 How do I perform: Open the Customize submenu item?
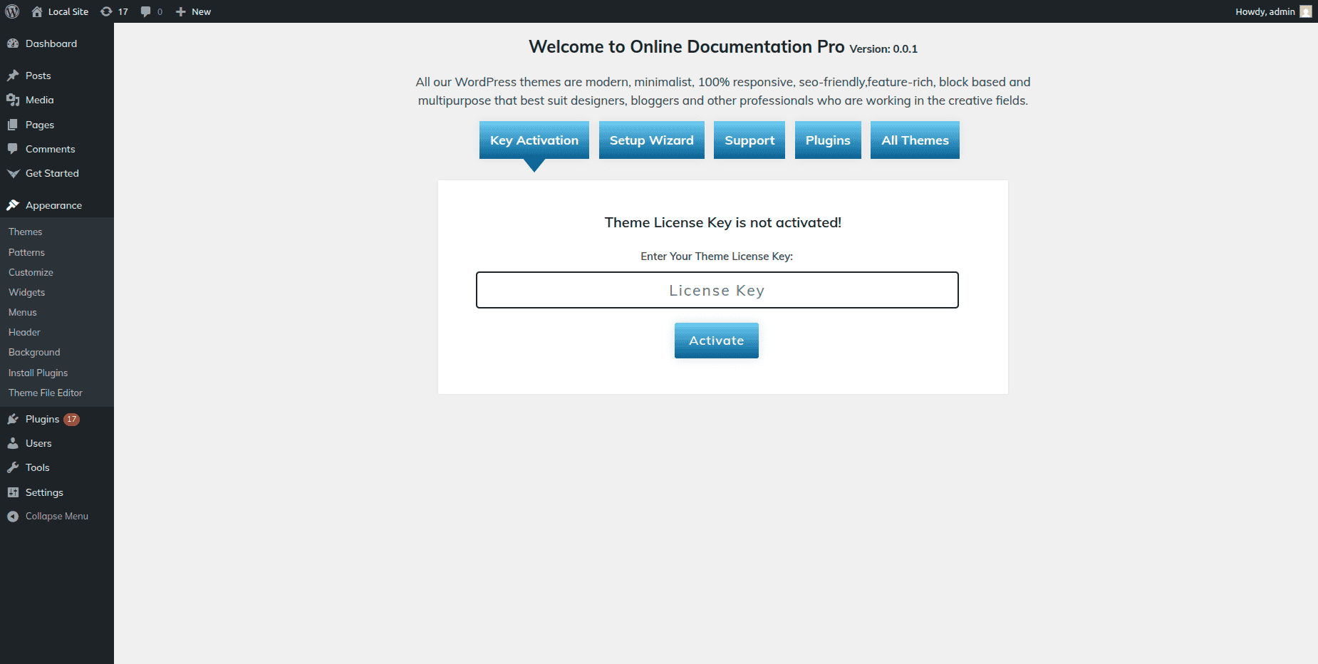coord(31,272)
